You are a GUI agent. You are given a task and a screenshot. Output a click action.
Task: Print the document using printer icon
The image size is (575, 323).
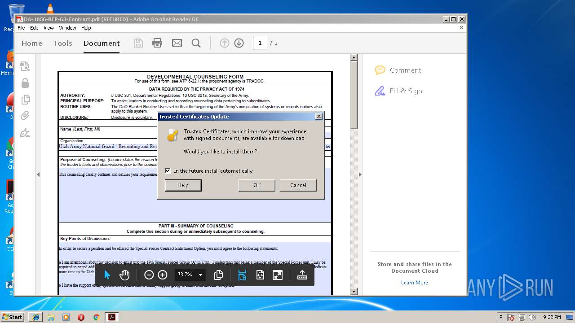tap(157, 43)
